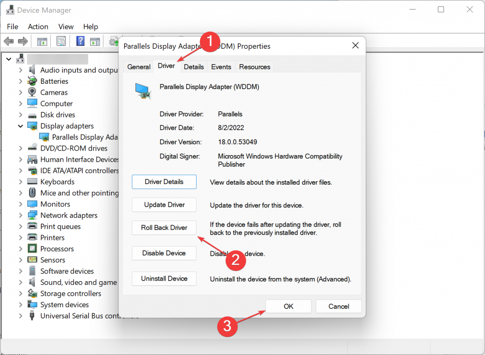
Task: Click the Sensors category icon
Action: click(x=32, y=260)
